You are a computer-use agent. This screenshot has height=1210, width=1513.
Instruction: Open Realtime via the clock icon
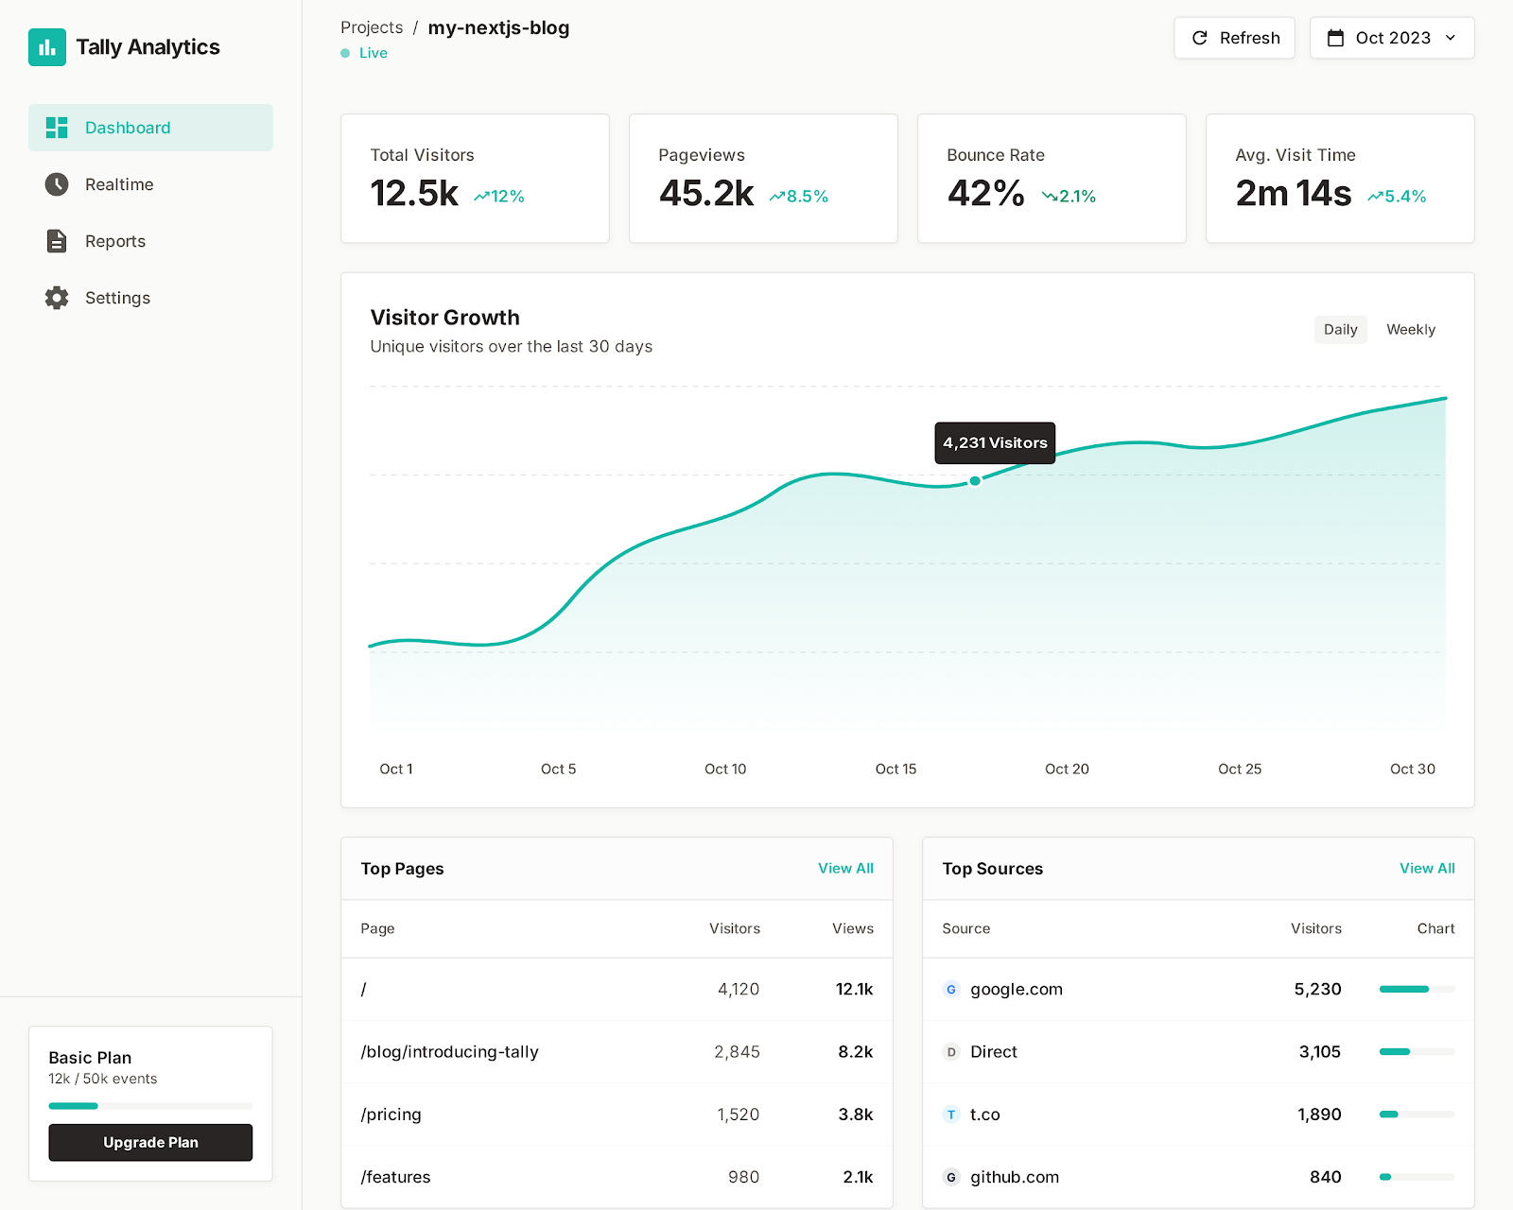pyautogui.click(x=56, y=184)
